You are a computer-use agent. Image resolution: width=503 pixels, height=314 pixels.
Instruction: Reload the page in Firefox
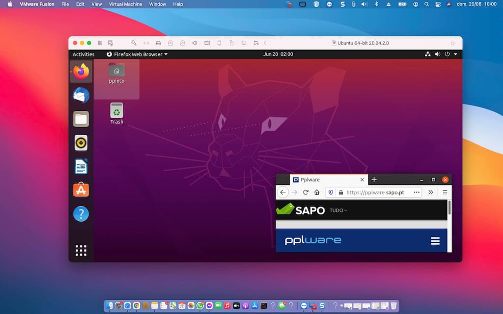pos(306,192)
